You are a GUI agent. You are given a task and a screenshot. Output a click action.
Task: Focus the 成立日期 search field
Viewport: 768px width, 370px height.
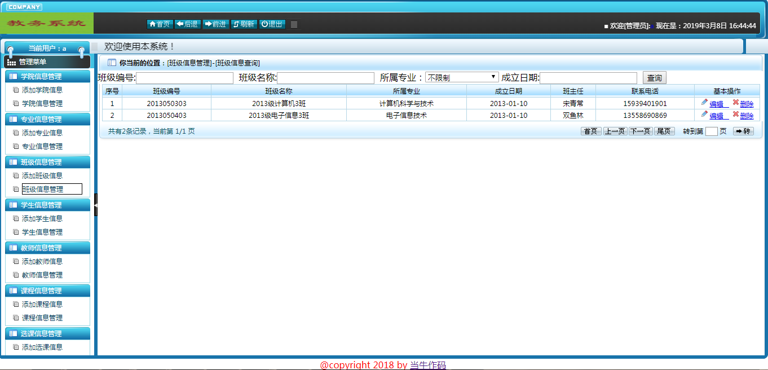[588, 78]
